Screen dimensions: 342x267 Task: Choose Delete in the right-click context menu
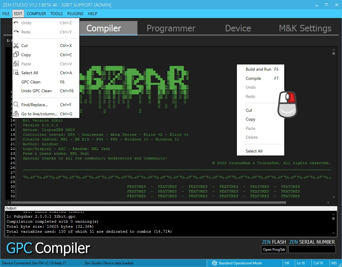tap(261, 137)
